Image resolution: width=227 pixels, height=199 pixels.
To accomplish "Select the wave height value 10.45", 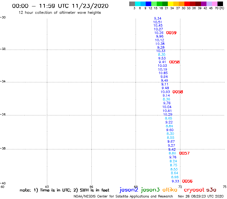I will point(158,26).
